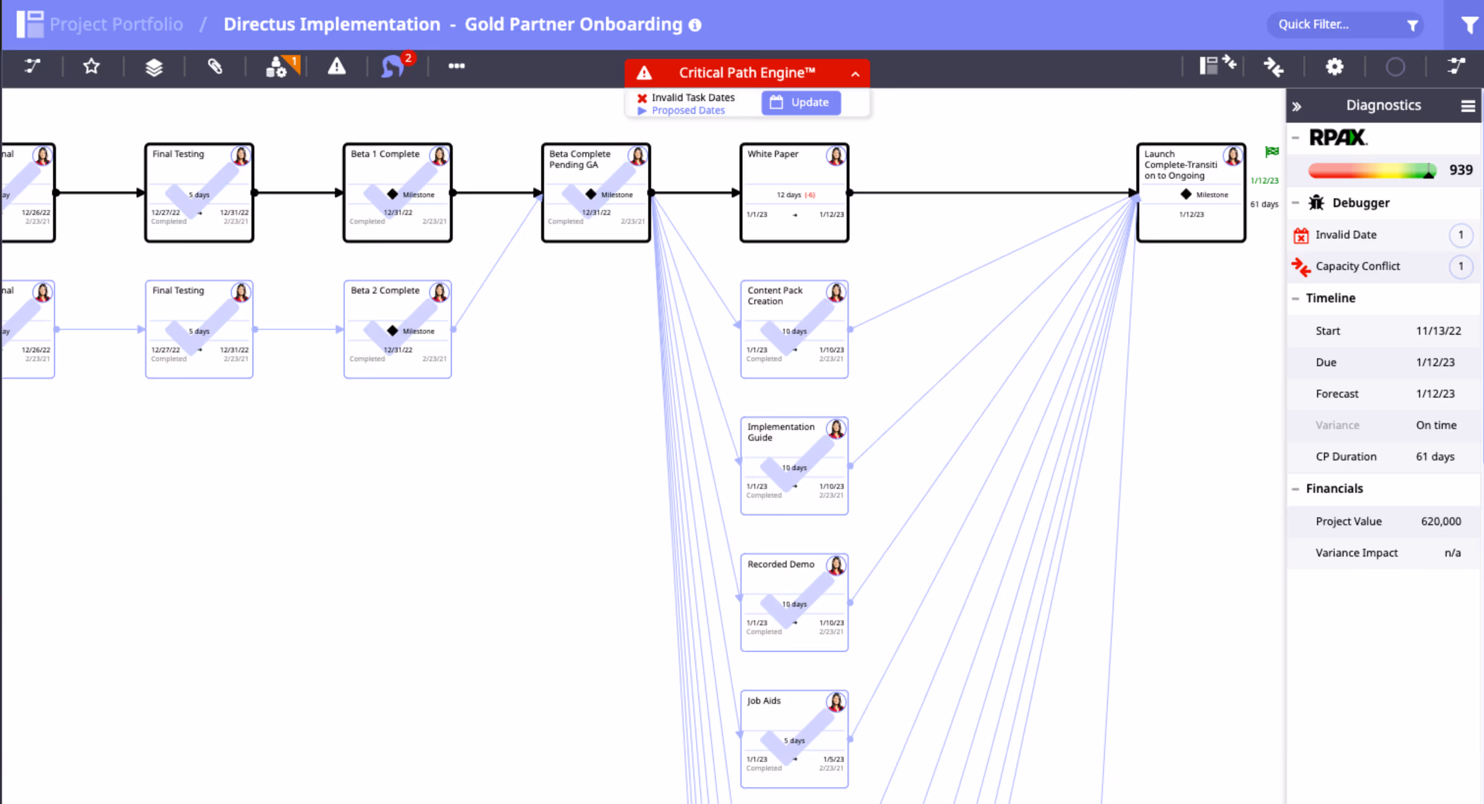Open the layers stack toolbar icon
The height and width of the screenshot is (804, 1484).
[154, 67]
